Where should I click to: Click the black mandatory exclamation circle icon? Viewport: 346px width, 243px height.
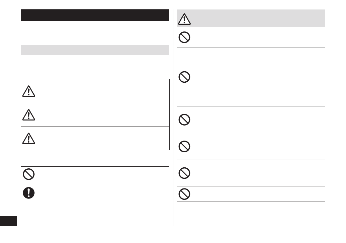[28, 193]
